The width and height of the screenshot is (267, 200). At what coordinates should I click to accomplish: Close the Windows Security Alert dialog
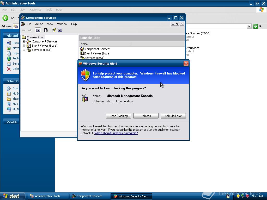(186, 64)
